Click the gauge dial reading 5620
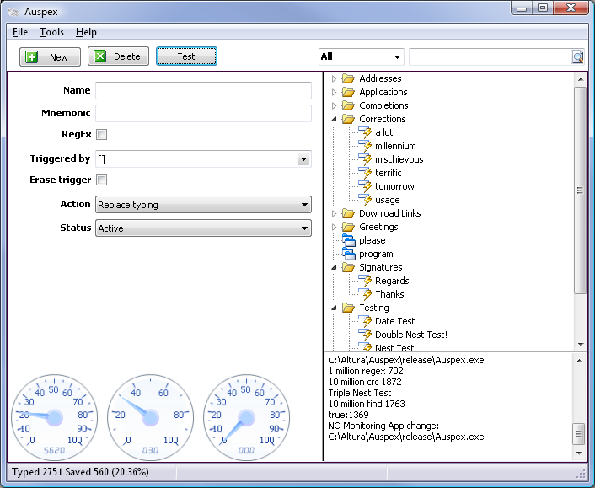595x488 pixels. pos(54,417)
